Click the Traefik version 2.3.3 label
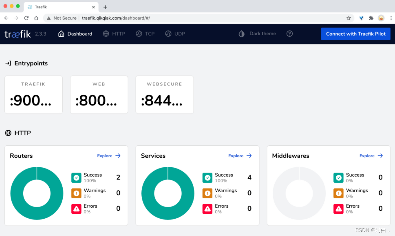 click(41, 34)
